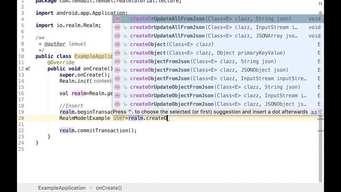Click the highlighted ExampleApplic class name

click(94, 56)
